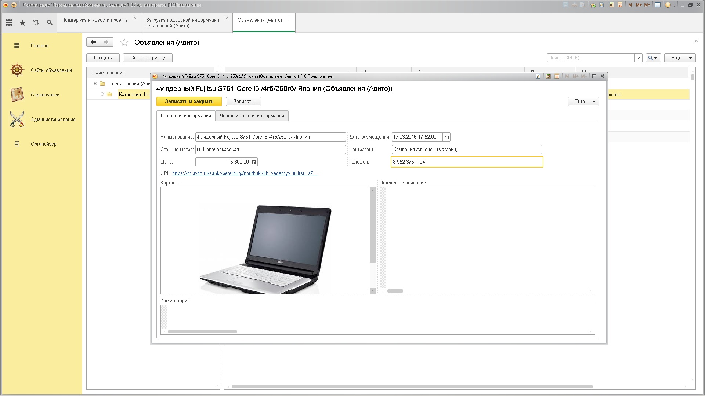Open calendar in main title bar
Image resolution: width=705 pixels, height=396 pixels.
tap(620, 5)
